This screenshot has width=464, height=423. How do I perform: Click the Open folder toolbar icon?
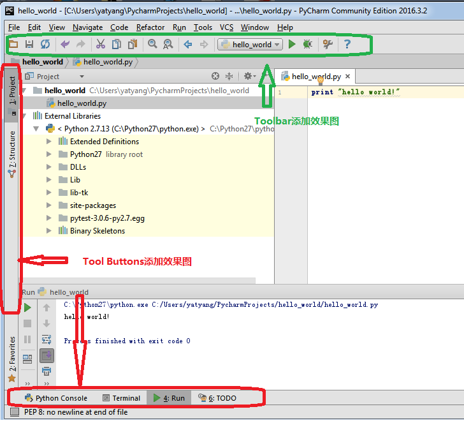(x=13, y=45)
